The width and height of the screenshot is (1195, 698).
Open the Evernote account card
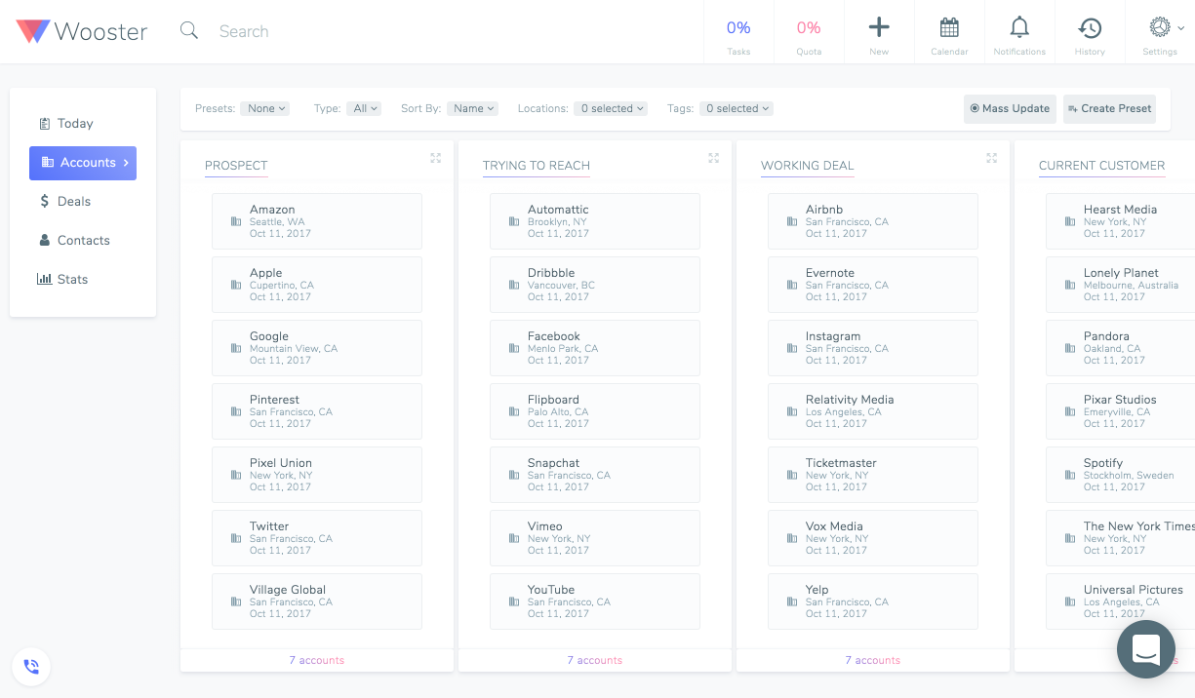click(x=873, y=285)
